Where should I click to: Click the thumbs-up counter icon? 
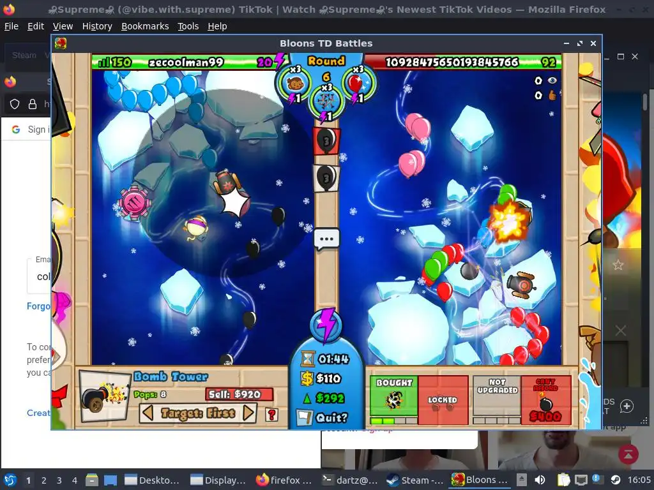coord(552,96)
